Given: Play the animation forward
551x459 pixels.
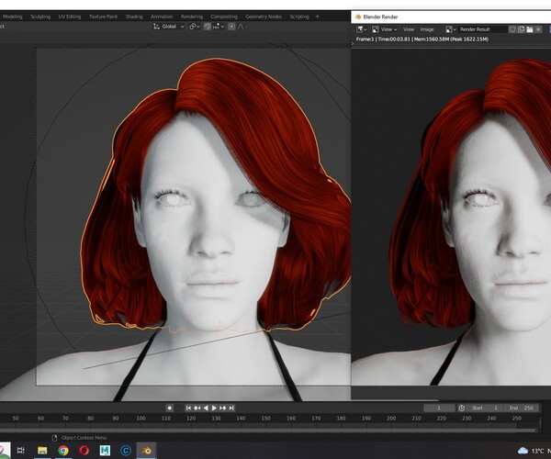Looking at the screenshot, I should pos(214,408).
